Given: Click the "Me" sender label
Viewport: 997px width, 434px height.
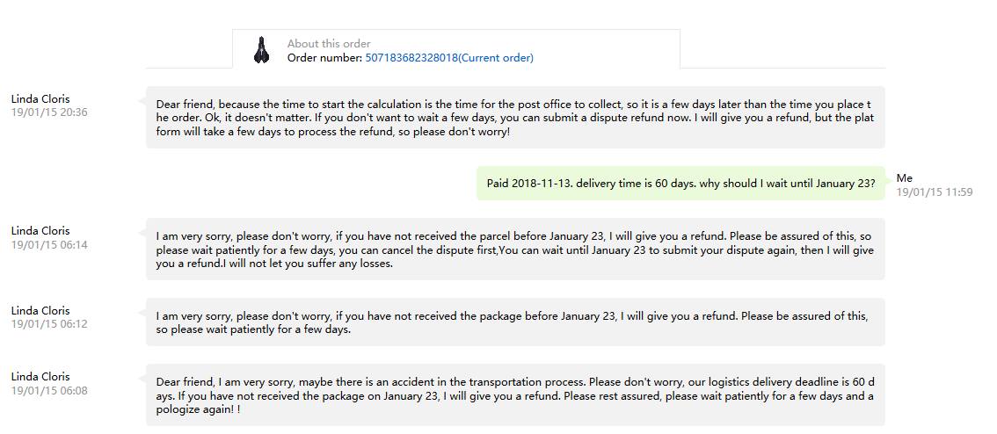Looking at the screenshot, I should pos(904,178).
